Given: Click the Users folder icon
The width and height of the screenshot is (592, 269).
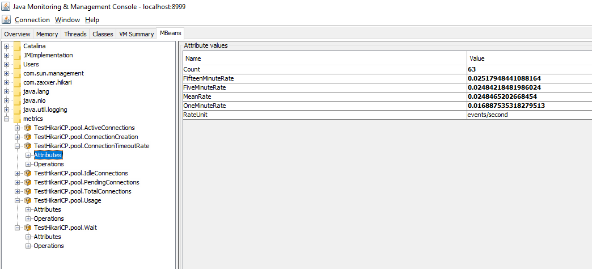Looking at the screenshot, I should point(18,64).
